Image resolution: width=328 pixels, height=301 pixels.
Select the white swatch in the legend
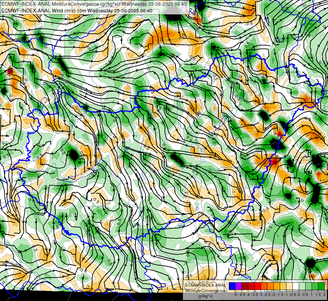point(296,286)
